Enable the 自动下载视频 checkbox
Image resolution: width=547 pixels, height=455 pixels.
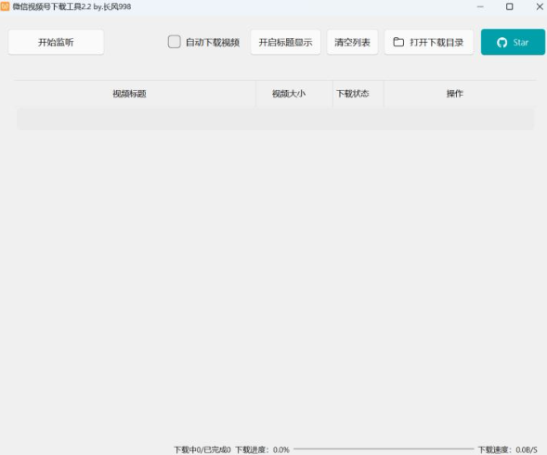point(174,42)
